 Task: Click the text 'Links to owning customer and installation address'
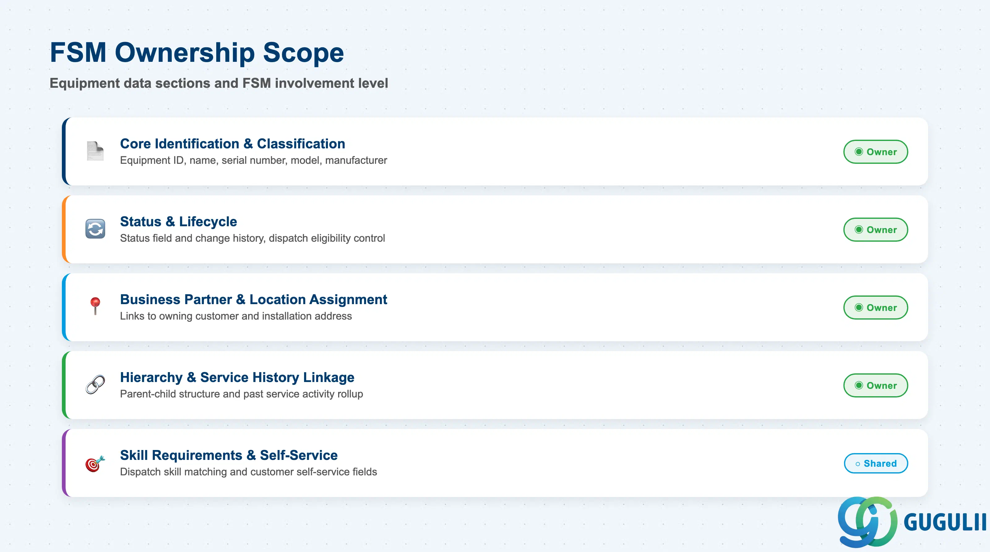click(236, 316)
